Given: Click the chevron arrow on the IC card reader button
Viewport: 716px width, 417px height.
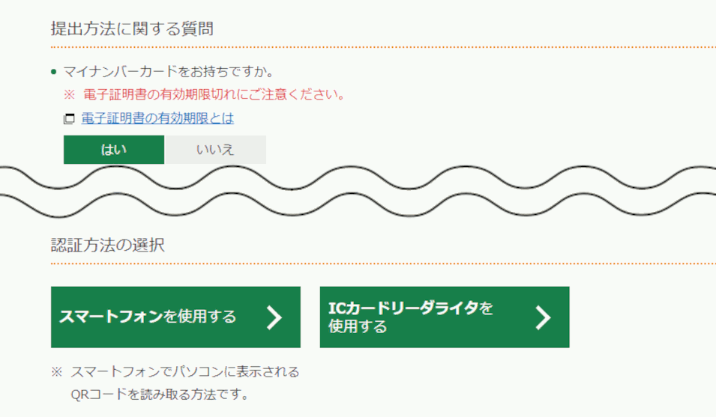Looking at the screenshot, I should [544, 317].
